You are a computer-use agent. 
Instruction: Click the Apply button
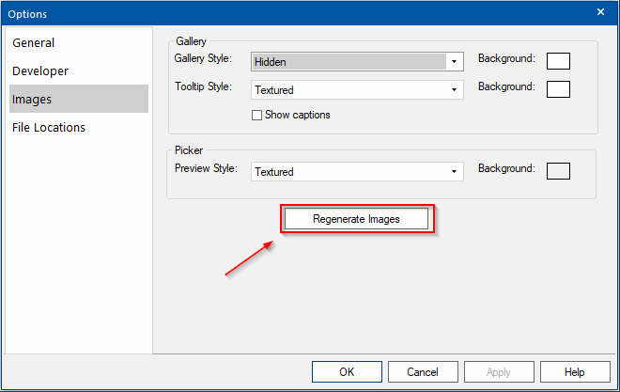[x=499, y=372]
